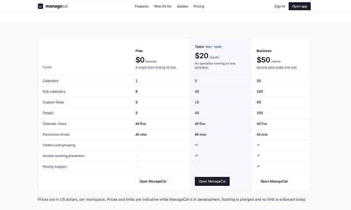Viewport: 351px width, 210px height.
Task: Click the pricing footnote about US dollars
Action: pyautogui.click(x=172, y=199)
